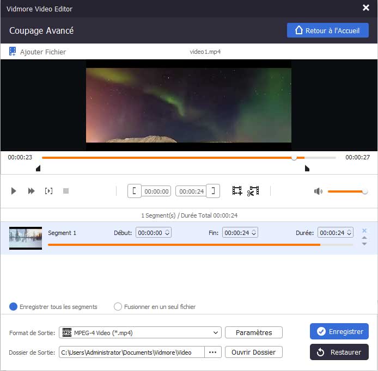Click the Segment 1 orange progress bar
This screenshot has width=378, height=371.
(184, 245)
